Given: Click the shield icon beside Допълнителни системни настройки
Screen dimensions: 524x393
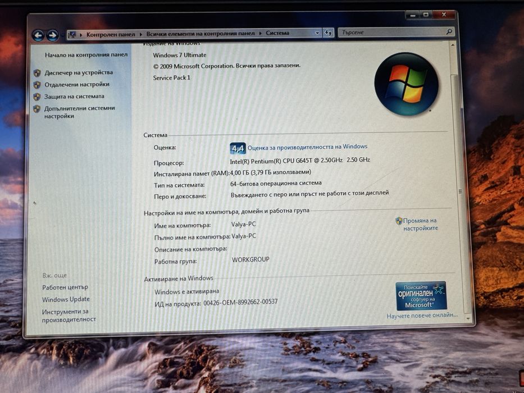Looking at the screenshot, I should (x=37, y=109).
